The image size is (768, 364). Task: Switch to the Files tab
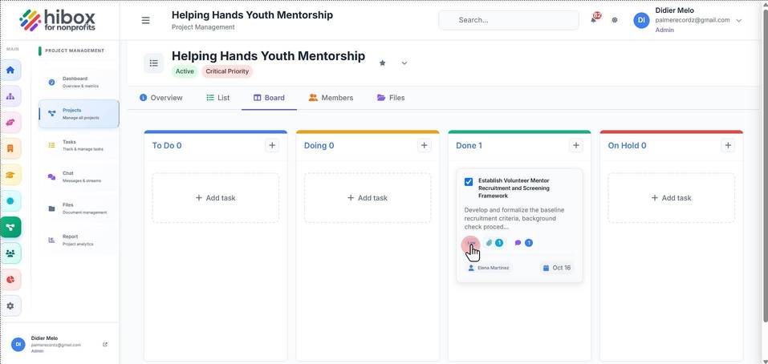click(x=391, y=97)
